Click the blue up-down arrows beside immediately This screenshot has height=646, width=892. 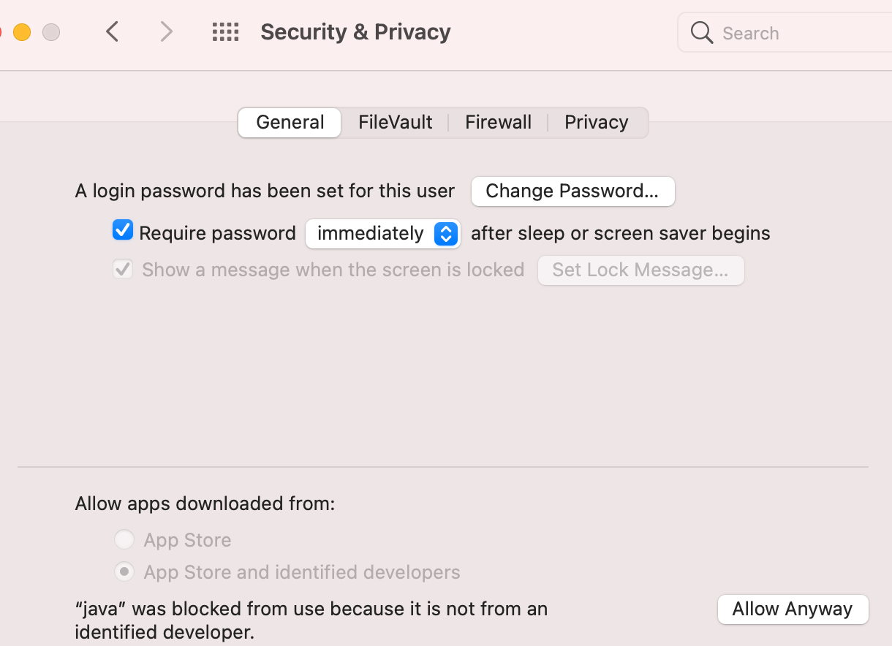[446, 234]
